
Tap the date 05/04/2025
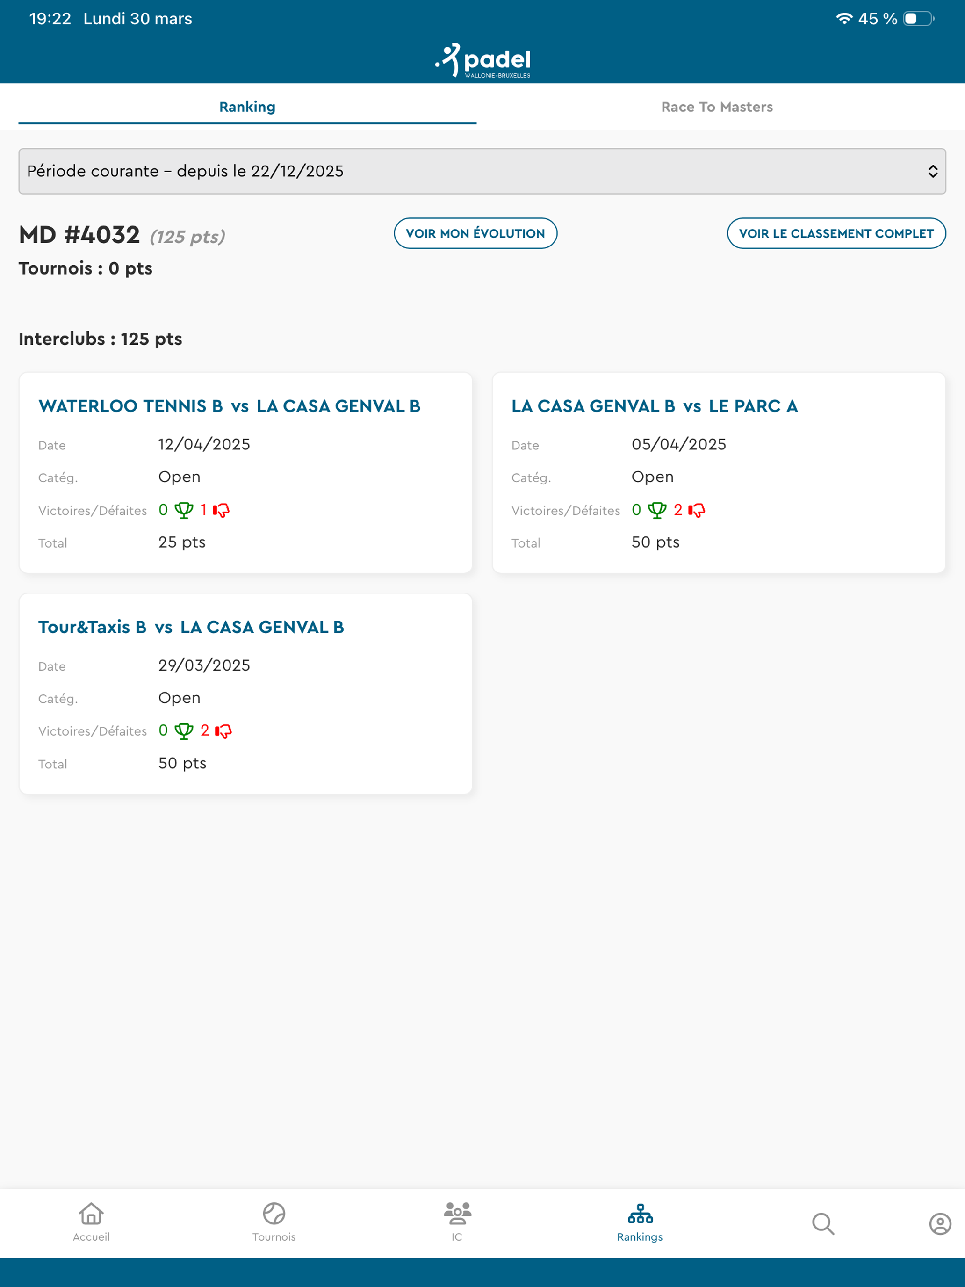(x=679, y=445)
